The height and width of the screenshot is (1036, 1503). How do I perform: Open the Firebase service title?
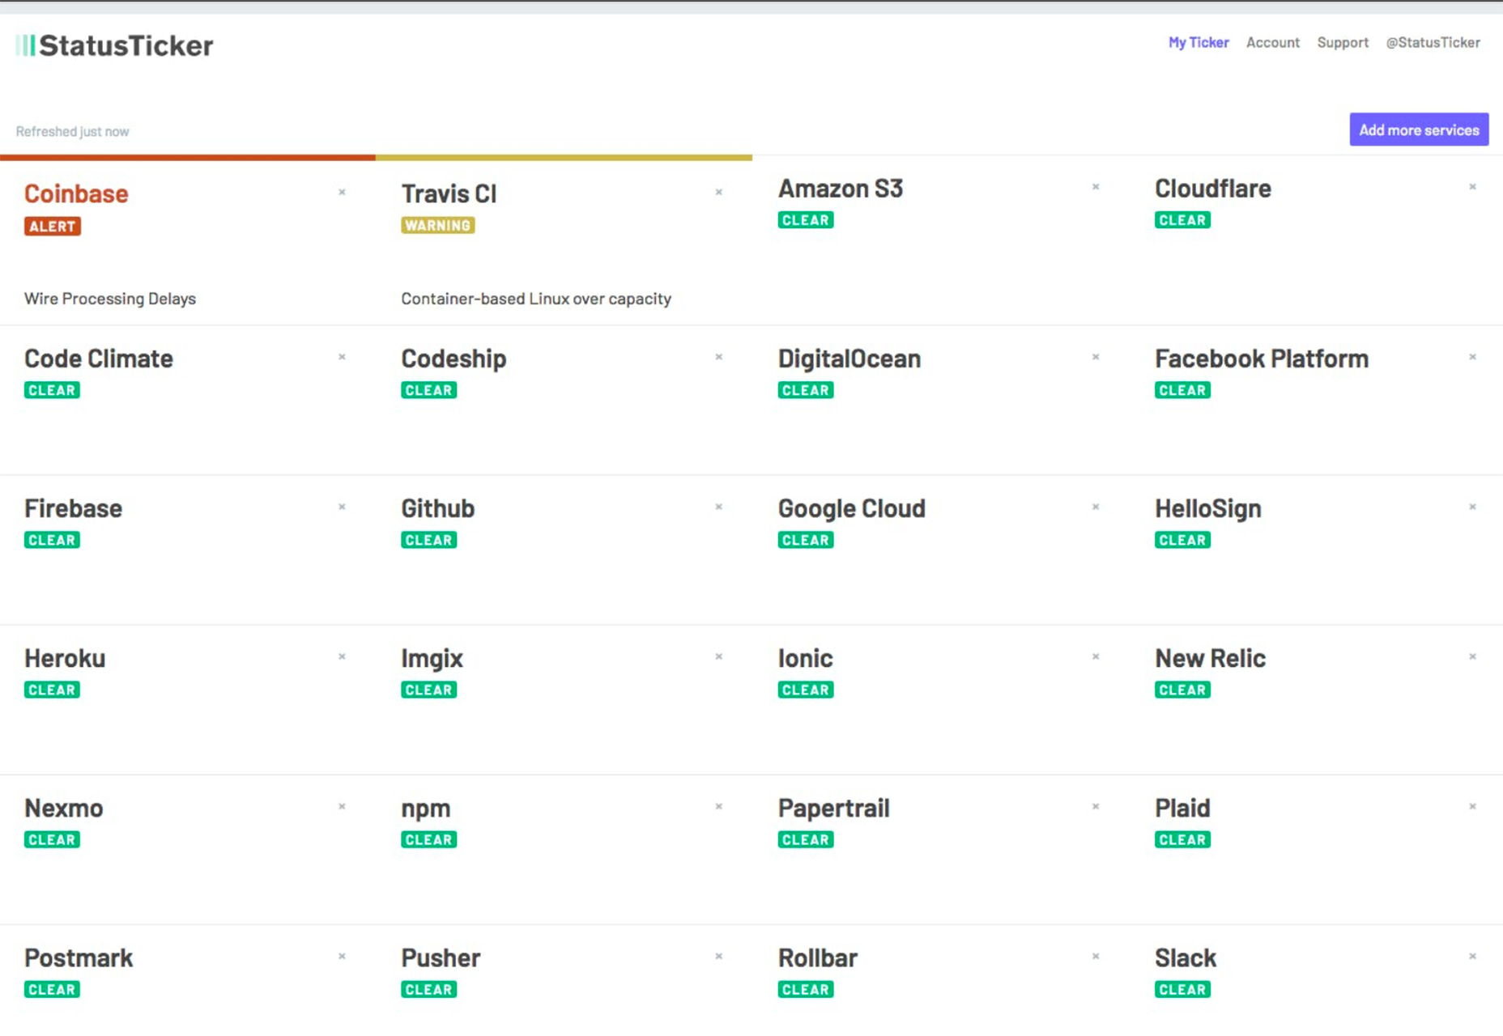[73, 508]
